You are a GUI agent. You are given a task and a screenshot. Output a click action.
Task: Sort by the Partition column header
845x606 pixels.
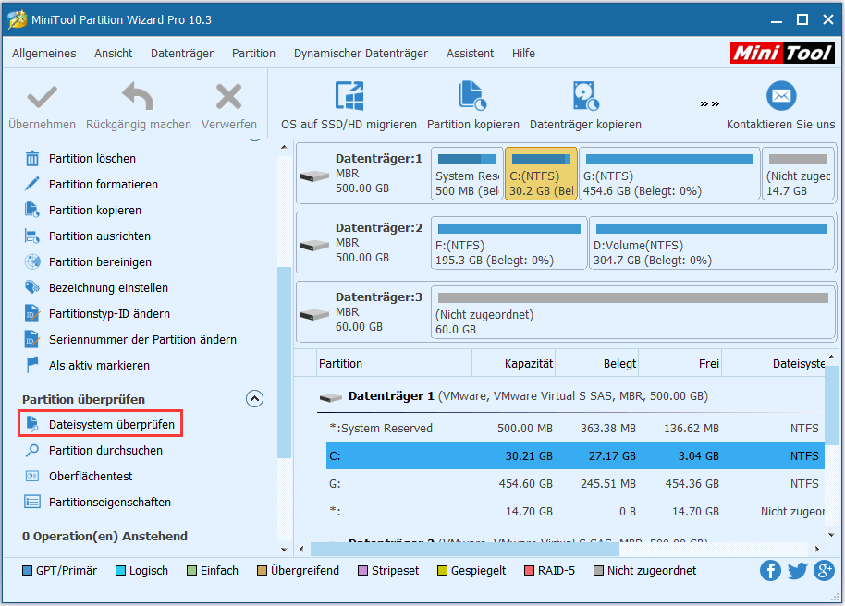click(x=394, y=364)
